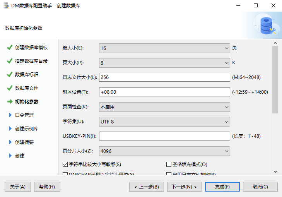
Task: Select 口令管理 step in sidebar
Action: coord(24,115)
